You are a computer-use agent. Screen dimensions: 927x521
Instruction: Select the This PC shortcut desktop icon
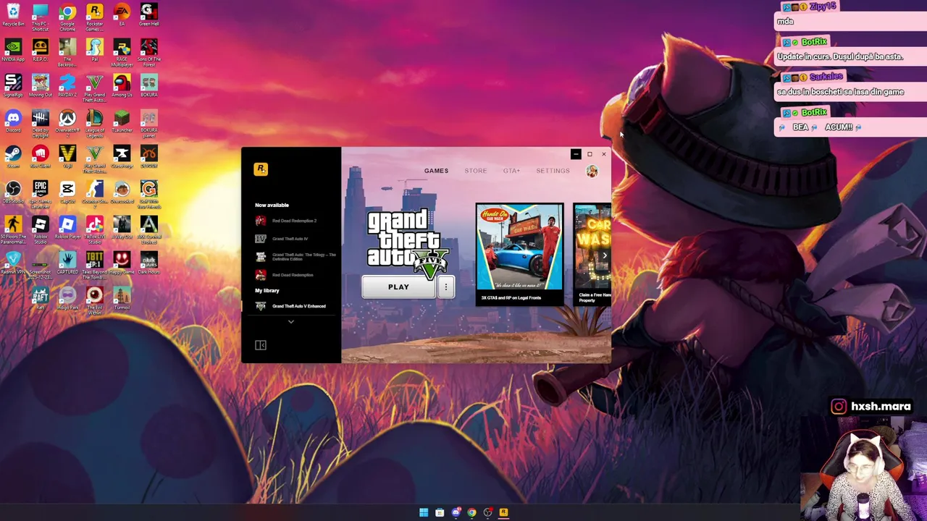pyautogui.click(x=40, y=17)
